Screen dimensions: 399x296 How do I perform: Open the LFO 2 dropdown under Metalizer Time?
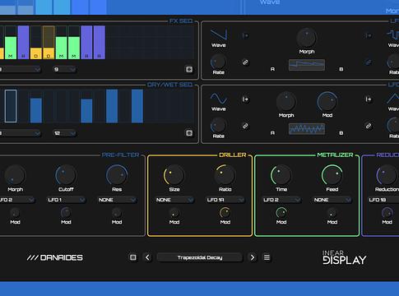pyautogui.click(x=281, y=200)
